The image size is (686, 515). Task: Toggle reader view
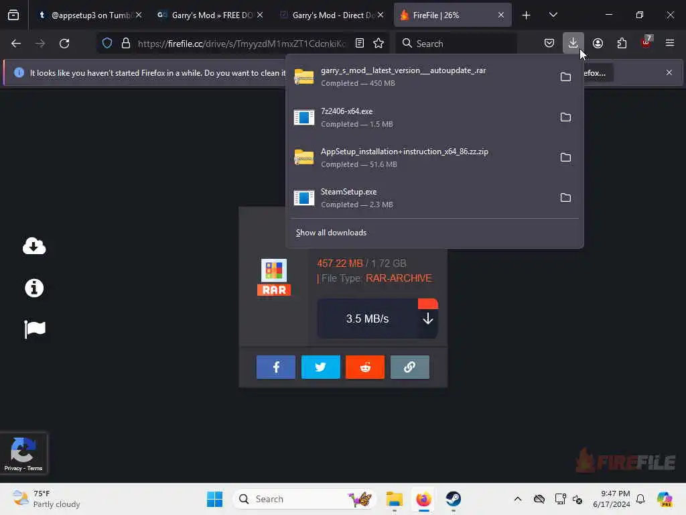tap(359, 43)
